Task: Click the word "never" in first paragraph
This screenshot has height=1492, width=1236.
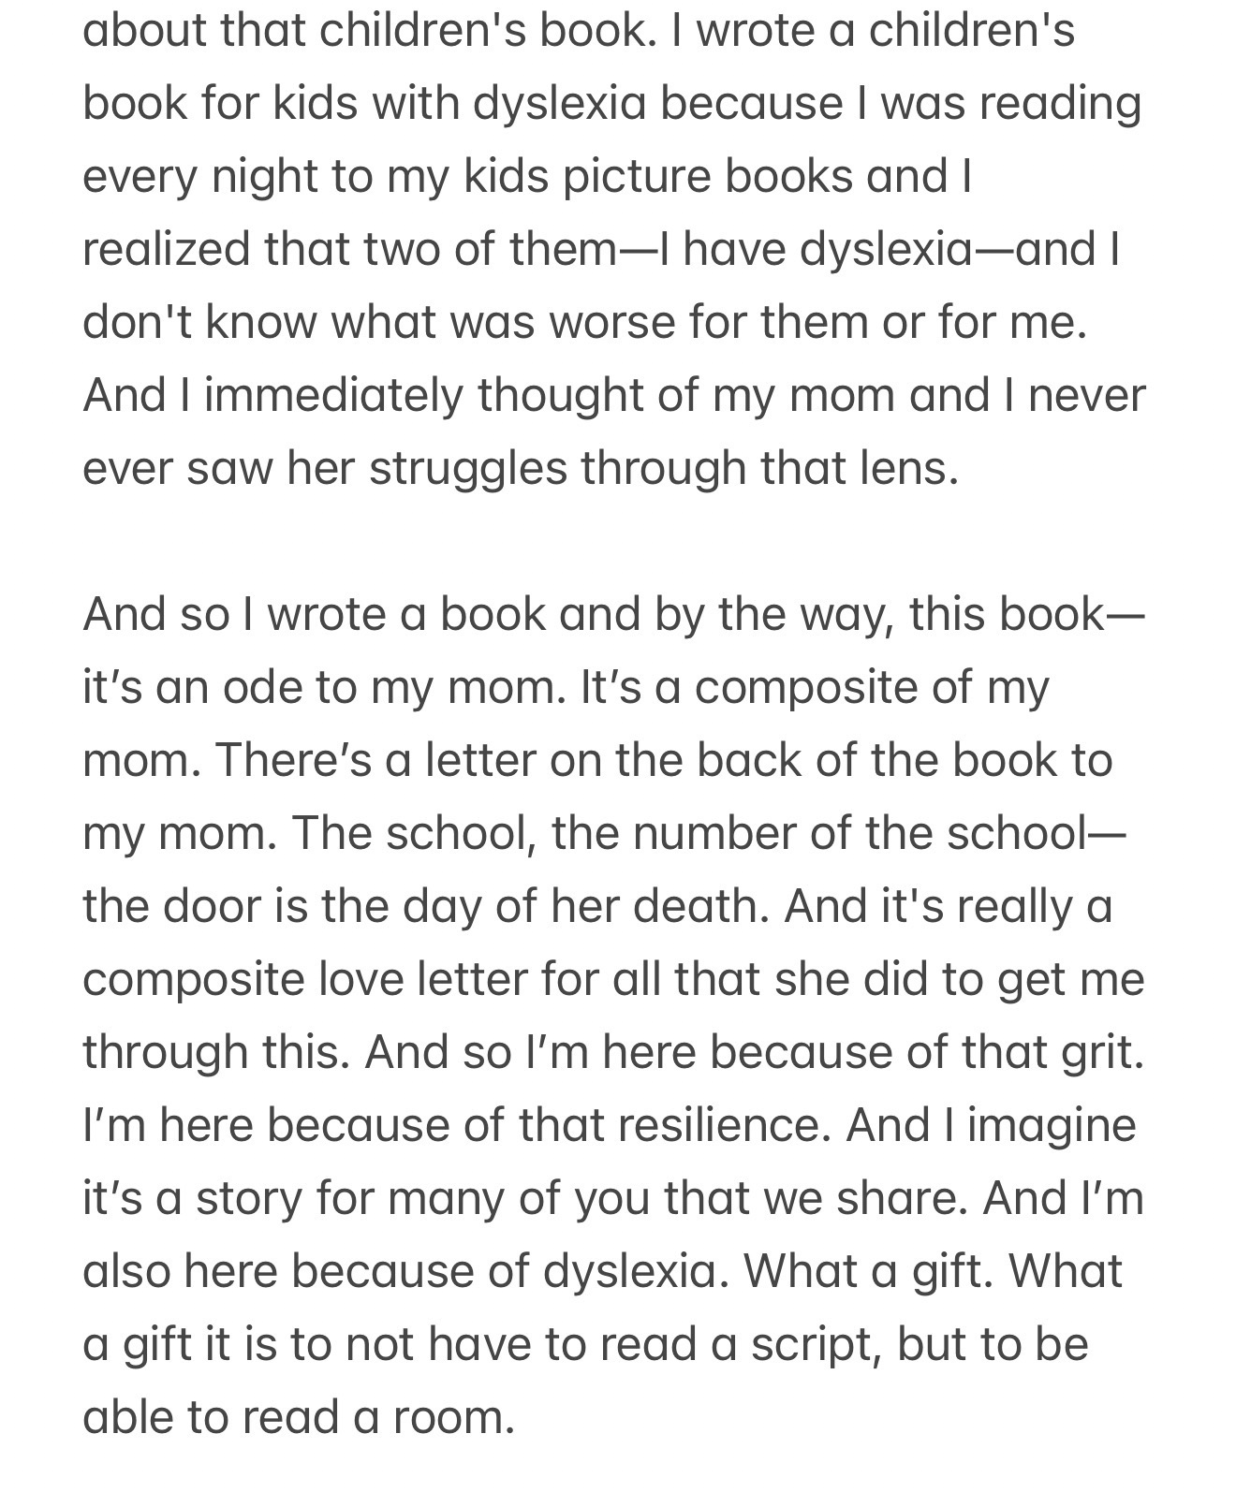Action: tap(1086, 394)
